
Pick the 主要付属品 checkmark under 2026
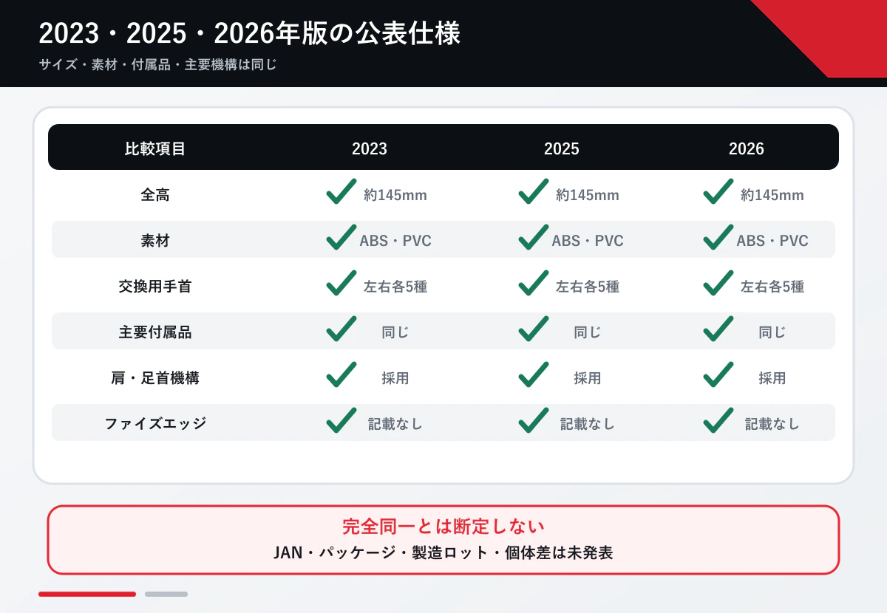click(x=718, y=329)
